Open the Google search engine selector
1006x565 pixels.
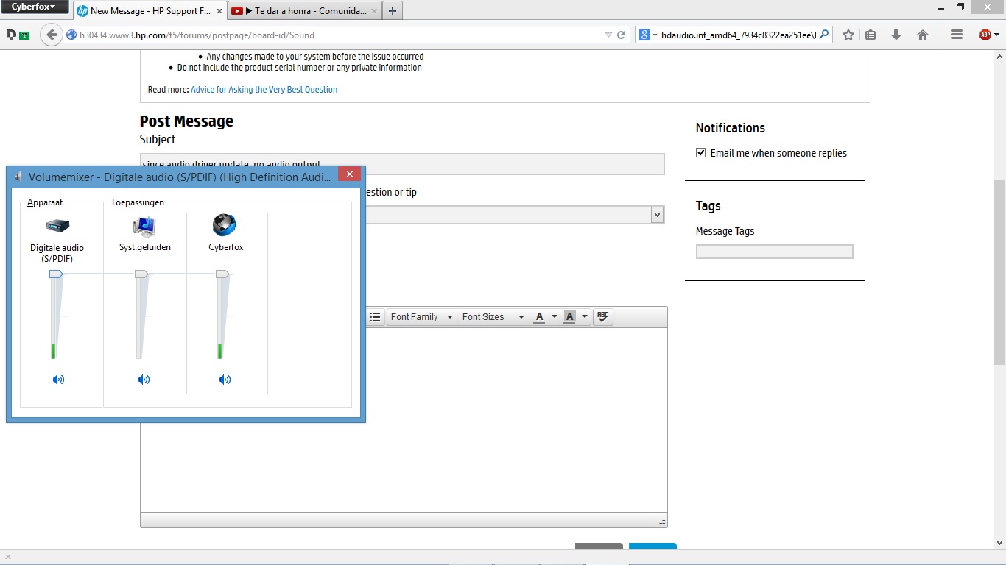coord(647,35)
